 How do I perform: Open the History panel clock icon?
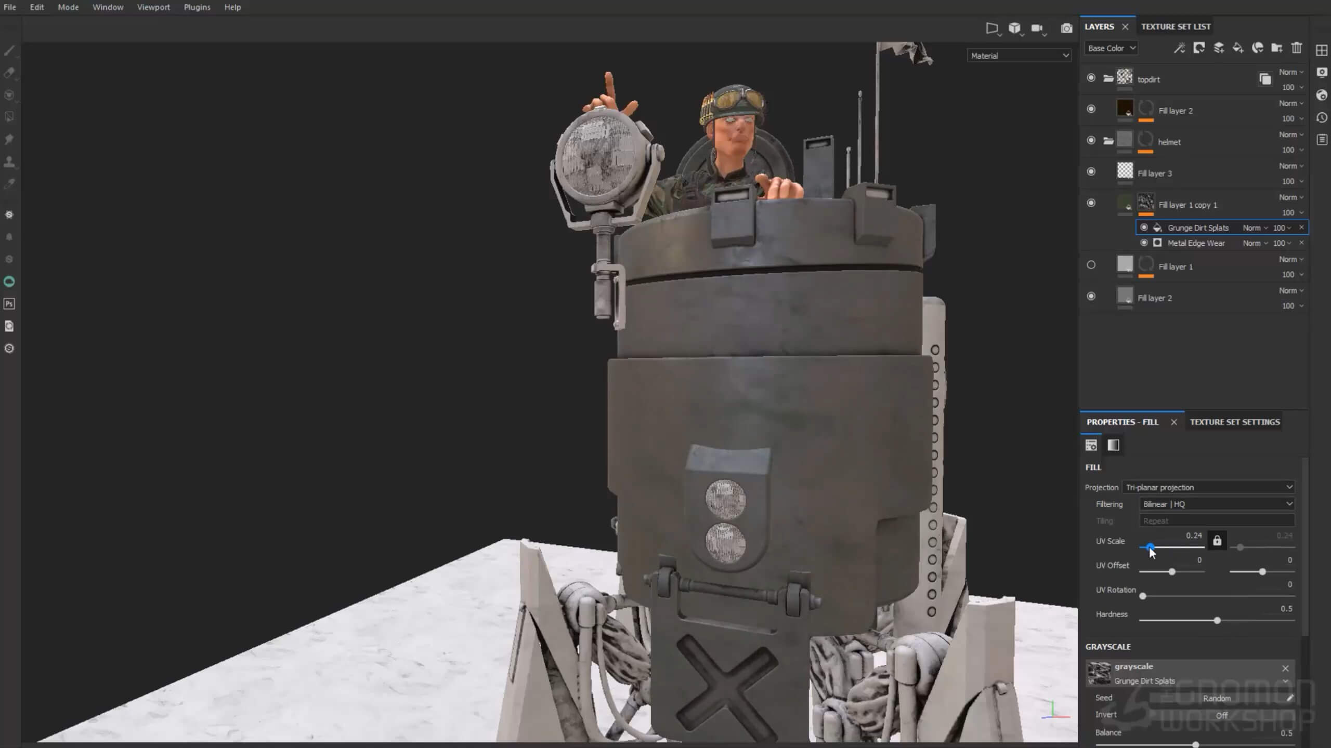point(1322,118)
